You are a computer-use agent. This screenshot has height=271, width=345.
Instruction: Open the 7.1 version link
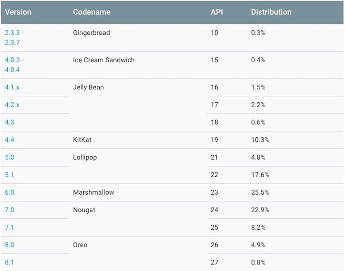9,227
